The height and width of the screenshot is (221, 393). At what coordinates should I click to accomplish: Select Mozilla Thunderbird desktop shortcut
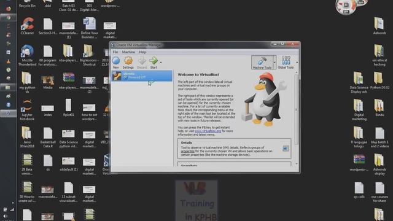(27, 55)
